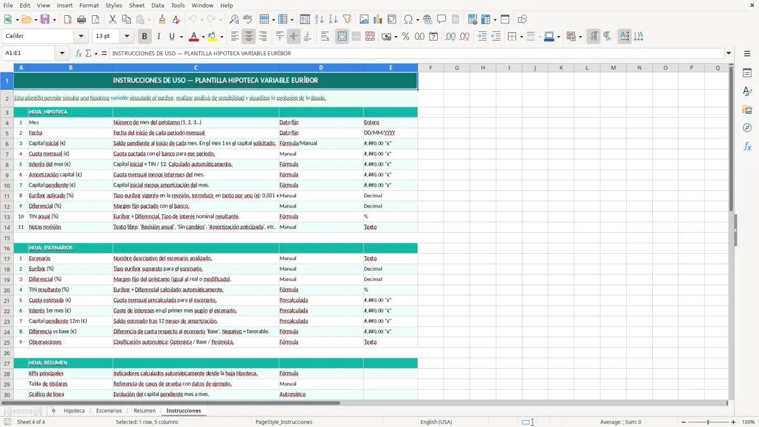Click the Export as PDF icon
Image resolution: width=759 pixels, height=427 pixels.
pyautogui.click(x=68, y=20)
